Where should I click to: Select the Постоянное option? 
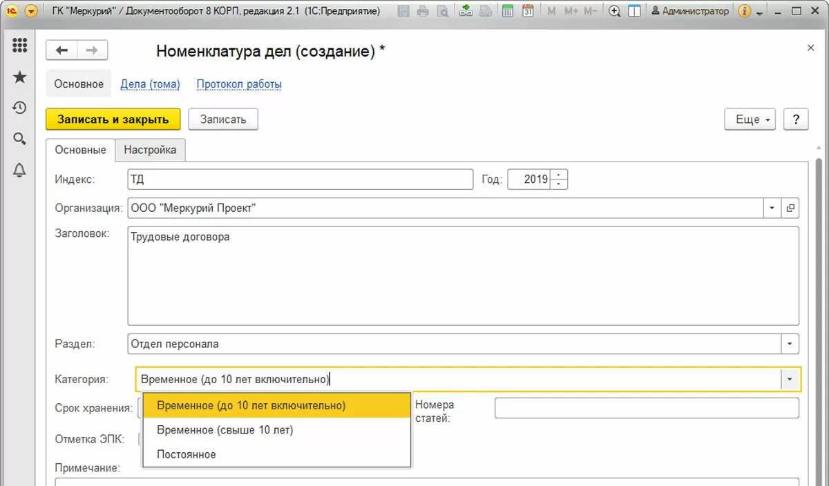pos(276,454)
